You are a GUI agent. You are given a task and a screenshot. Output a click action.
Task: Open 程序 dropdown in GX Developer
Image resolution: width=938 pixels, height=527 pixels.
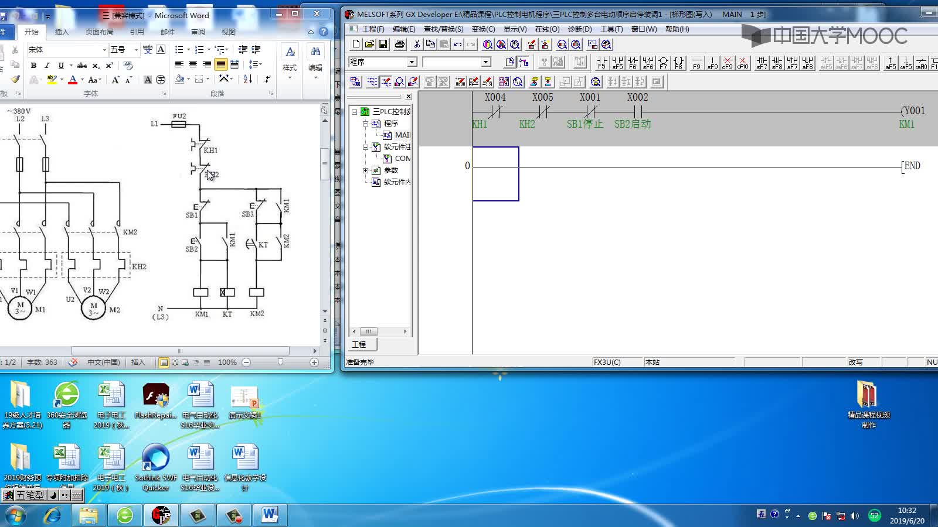412,62
